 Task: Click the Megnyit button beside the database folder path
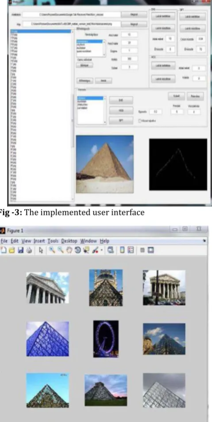[134, 14]
